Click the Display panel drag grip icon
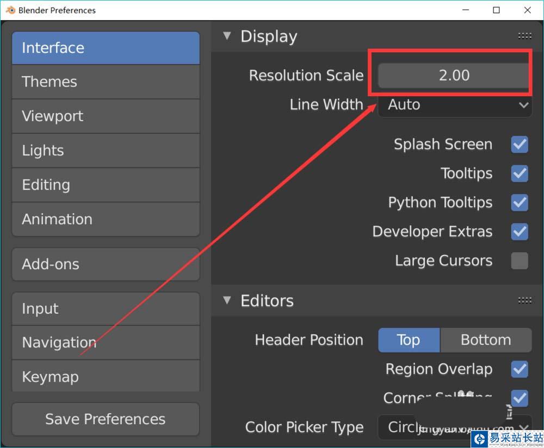This screenshot has width=544, height=448. (x=524, y=36)
